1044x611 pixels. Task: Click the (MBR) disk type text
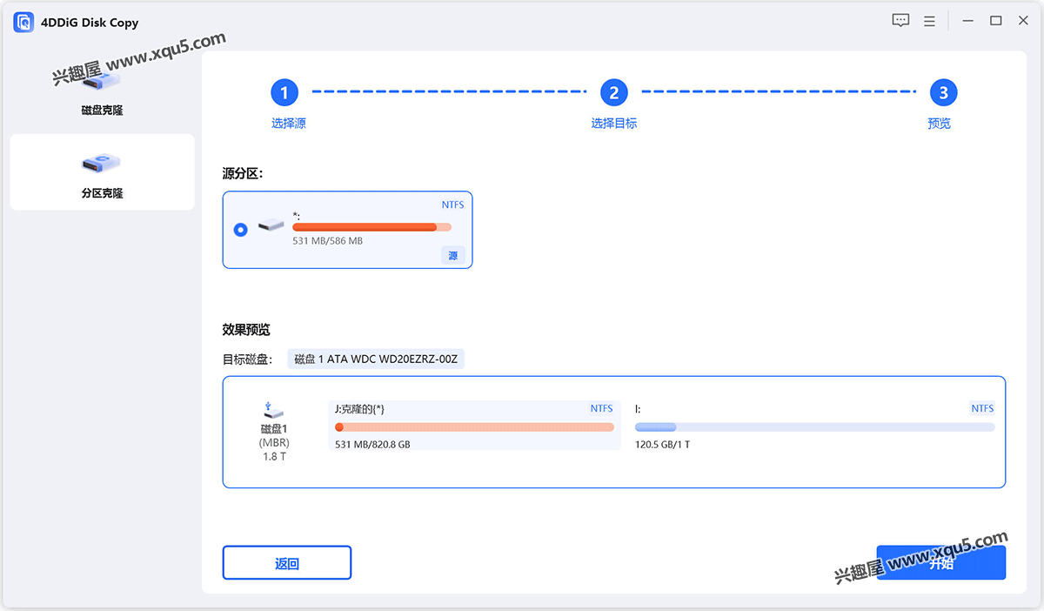pos(274,443)
